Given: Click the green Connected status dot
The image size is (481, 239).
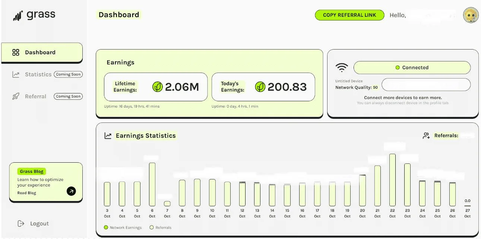Looking at the screenshot, I should (398, 68).
